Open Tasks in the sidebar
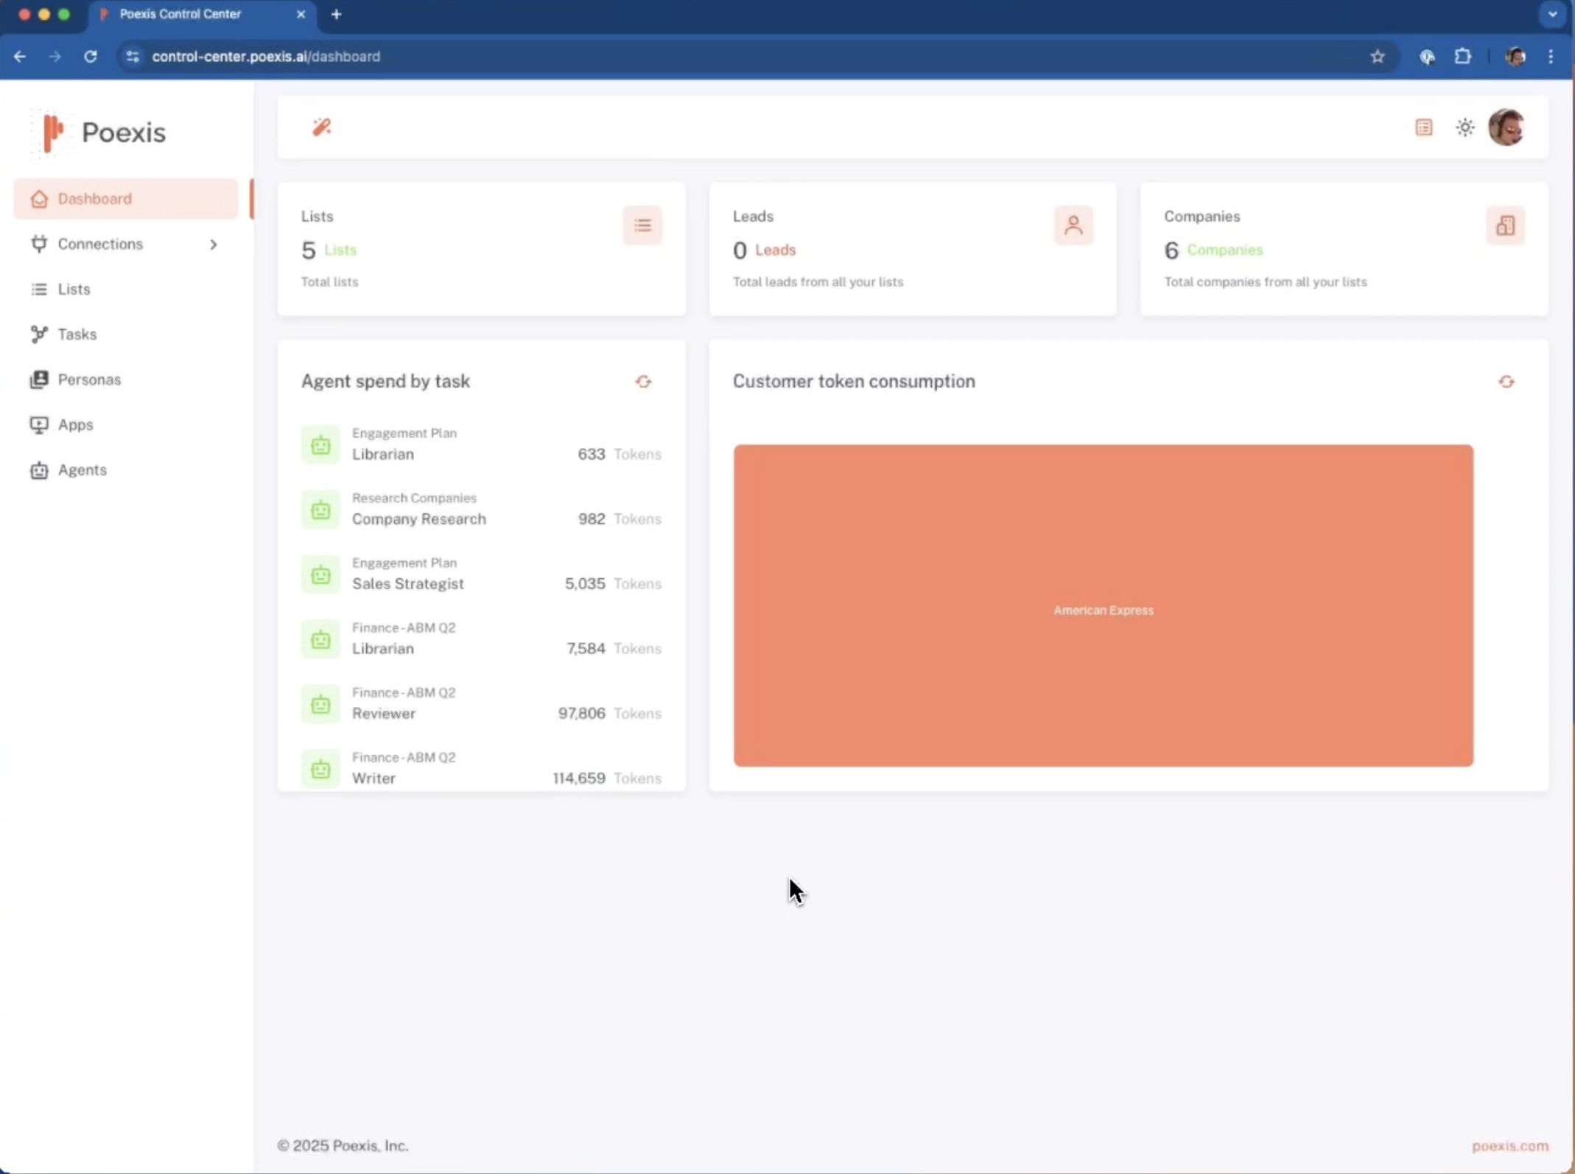Screen dimensions: 1575x1174 pos(126,334)
